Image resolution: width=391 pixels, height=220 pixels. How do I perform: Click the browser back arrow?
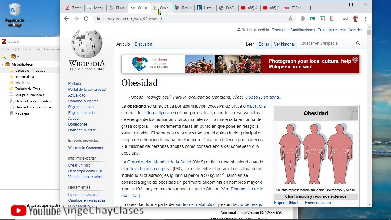(67, 19)
